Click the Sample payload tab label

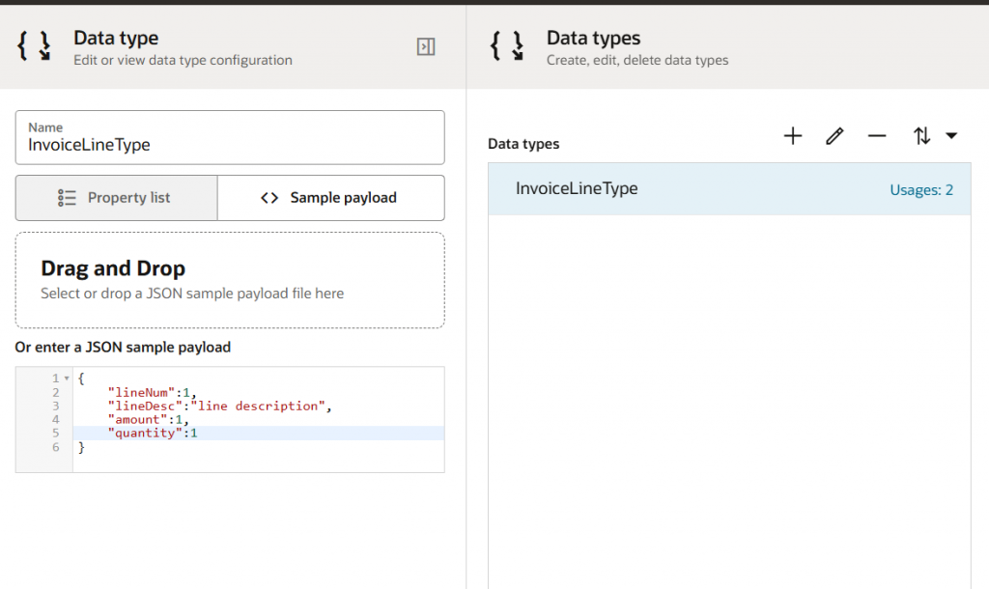343,198
